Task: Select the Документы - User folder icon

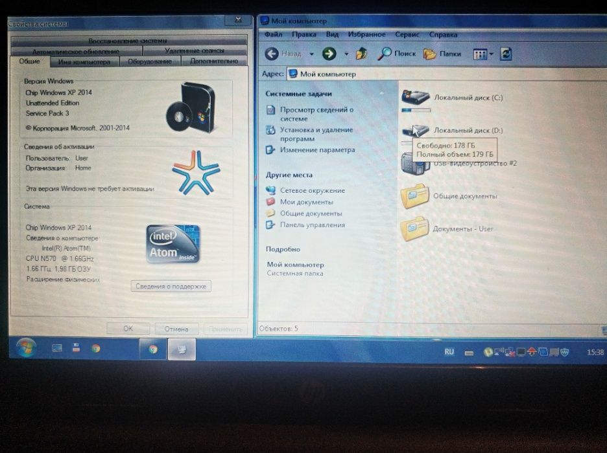Action: pos(415,228)
